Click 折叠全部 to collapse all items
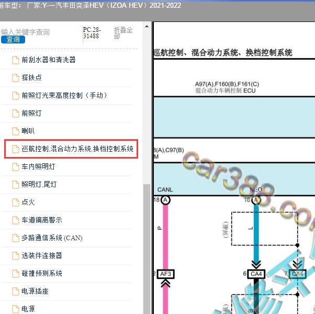 123,33
